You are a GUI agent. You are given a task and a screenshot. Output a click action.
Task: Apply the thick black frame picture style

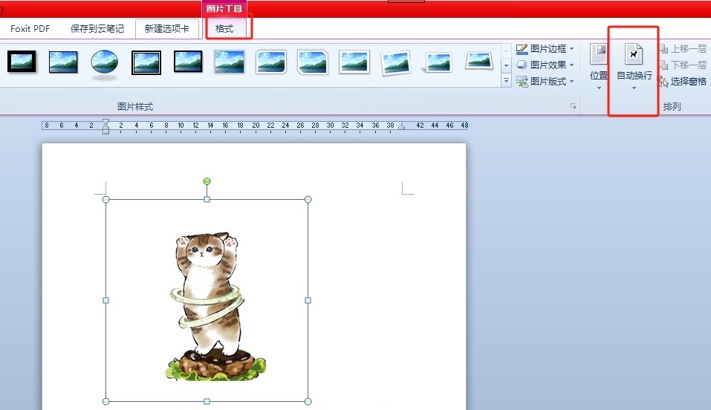point(22,62)
